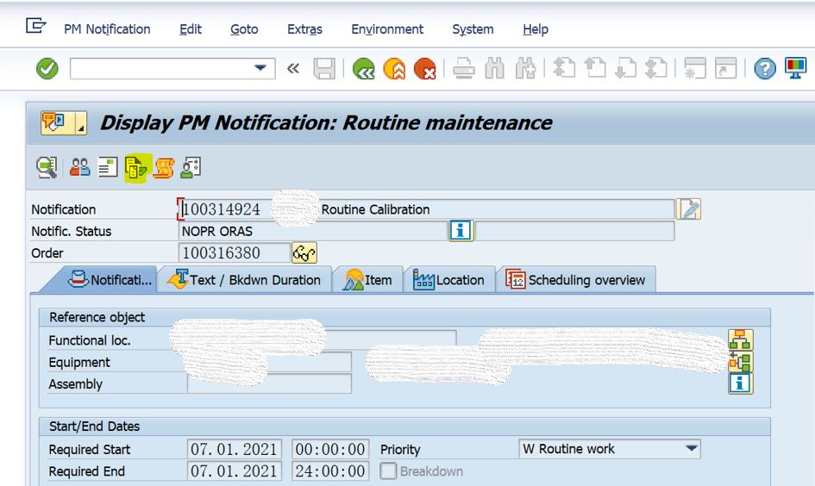Image resolution: width=815 pixels, height=486 pixels.
Task: Click the Partner people icon
Action: (79, 168)
